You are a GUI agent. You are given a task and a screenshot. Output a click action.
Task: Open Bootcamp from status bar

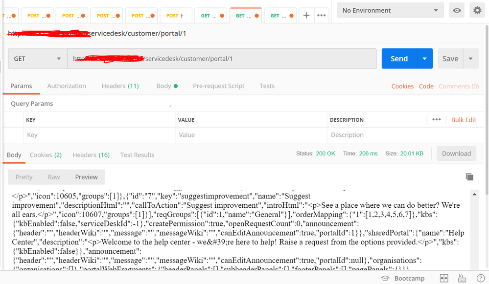click(403, 278)
